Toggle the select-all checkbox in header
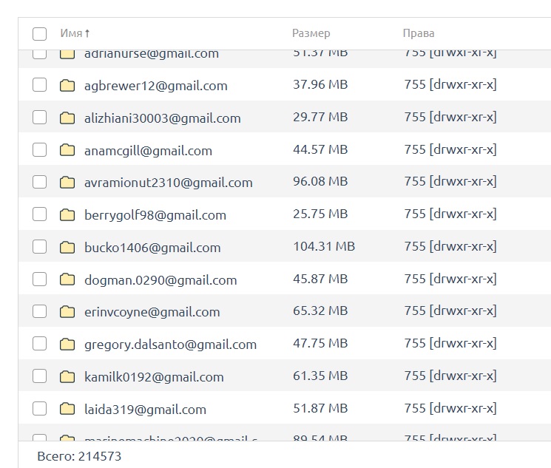The width and height of the screenshot is (551, 468). [39, 33]
